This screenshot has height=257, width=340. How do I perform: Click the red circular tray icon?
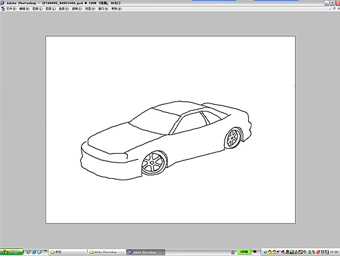[x=318, y=252]
